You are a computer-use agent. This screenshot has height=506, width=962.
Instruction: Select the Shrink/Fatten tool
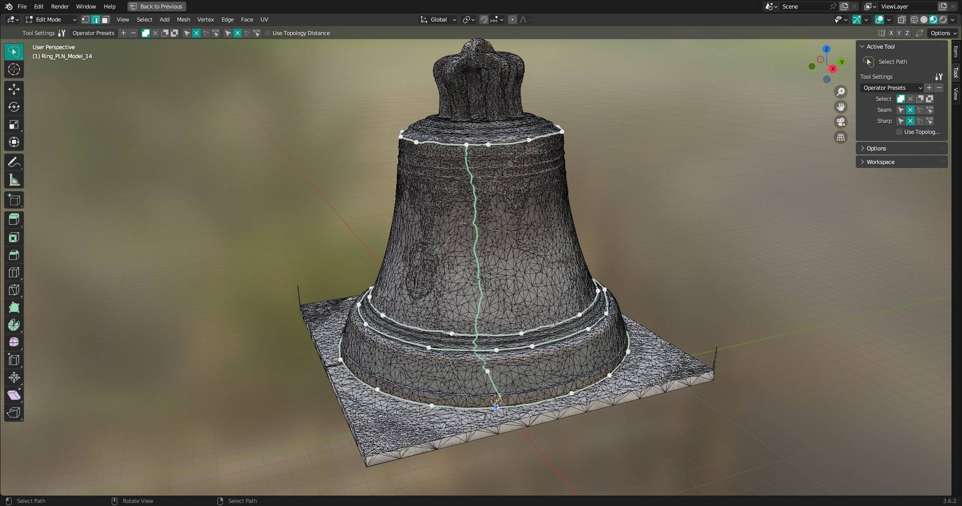point(14,378)
